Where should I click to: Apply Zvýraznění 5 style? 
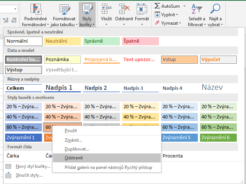(x=179, y=138)
